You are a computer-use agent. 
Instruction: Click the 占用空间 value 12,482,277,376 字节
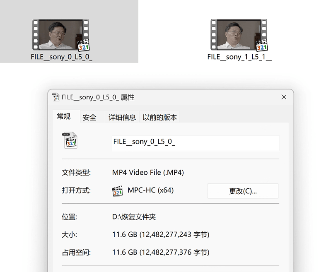(x=161, y=253)
